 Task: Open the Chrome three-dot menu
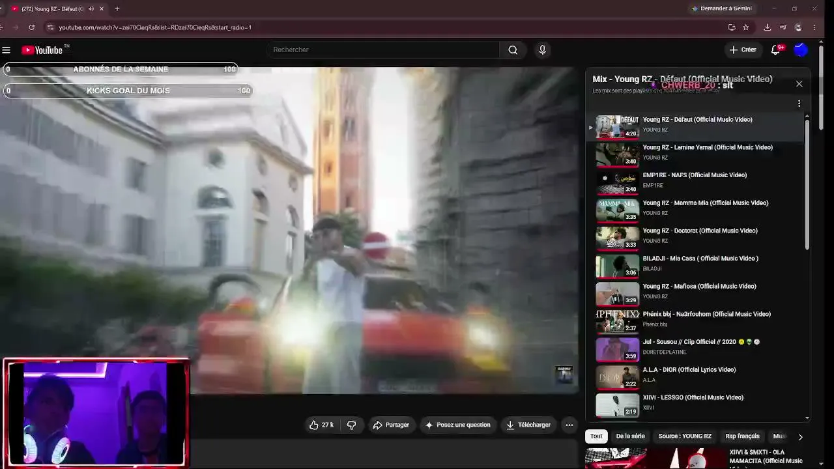point(814,27)
